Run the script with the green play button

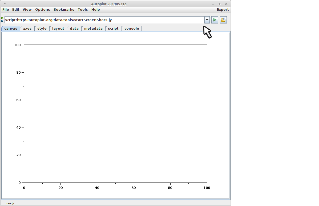tap(215, 20)
